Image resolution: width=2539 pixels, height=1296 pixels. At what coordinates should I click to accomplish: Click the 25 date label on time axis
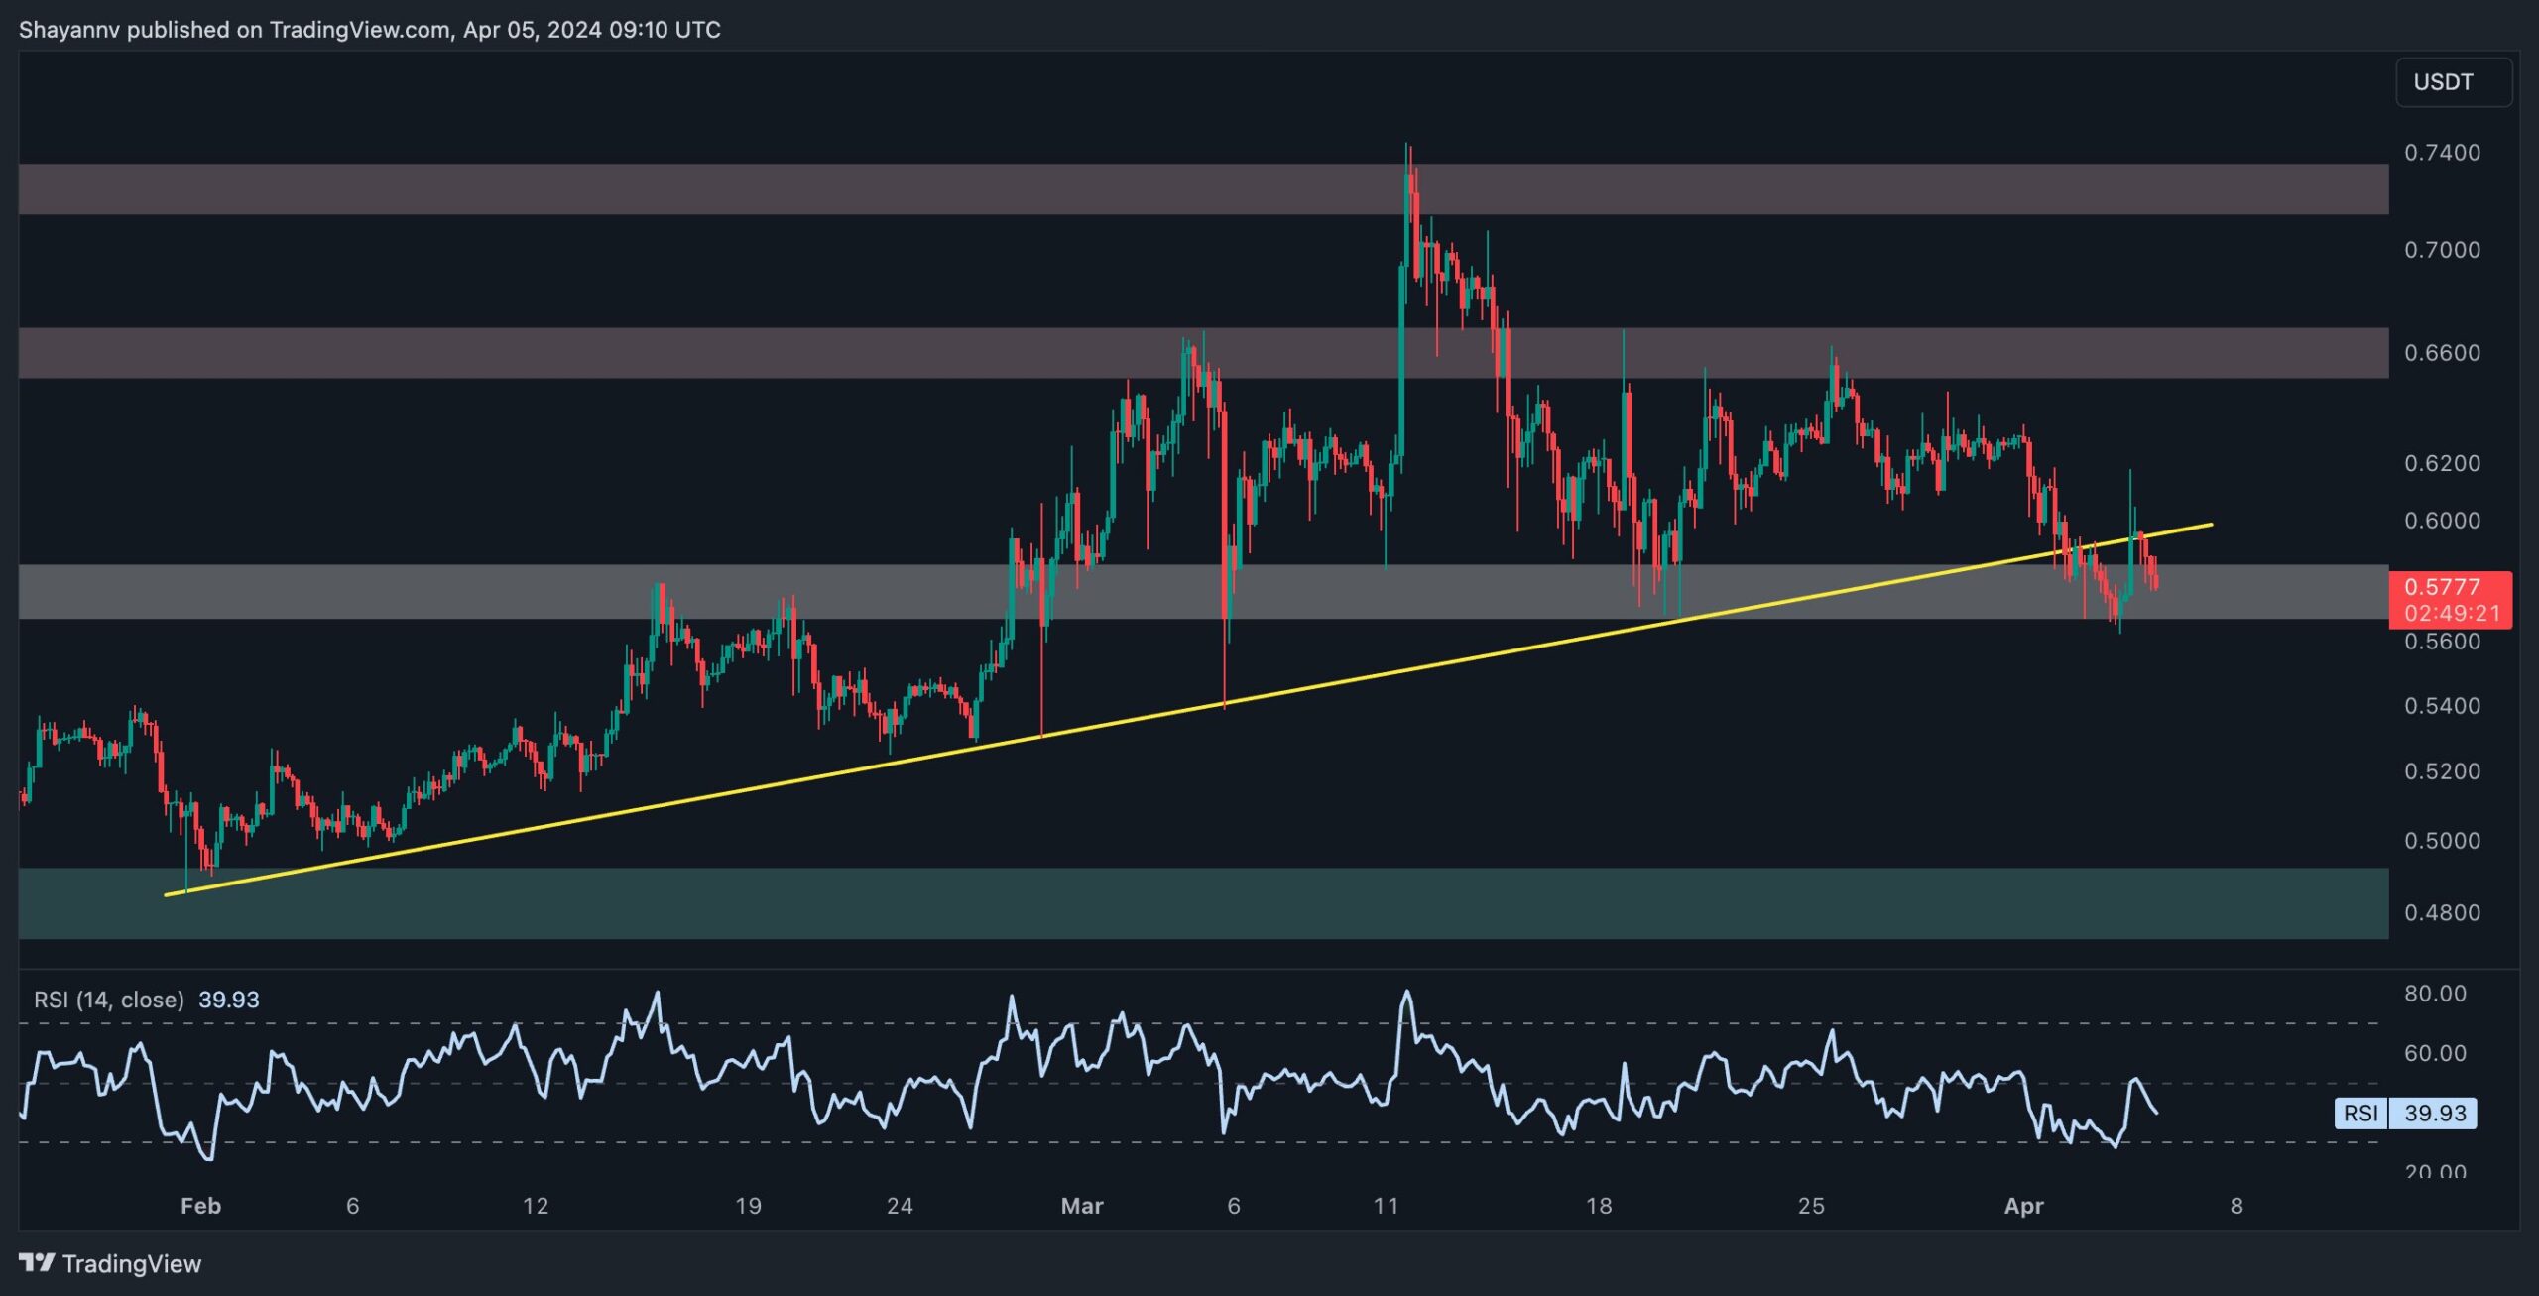click(x=1811, y=1206)
